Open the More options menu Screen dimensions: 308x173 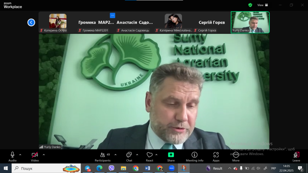coord(236,157)
